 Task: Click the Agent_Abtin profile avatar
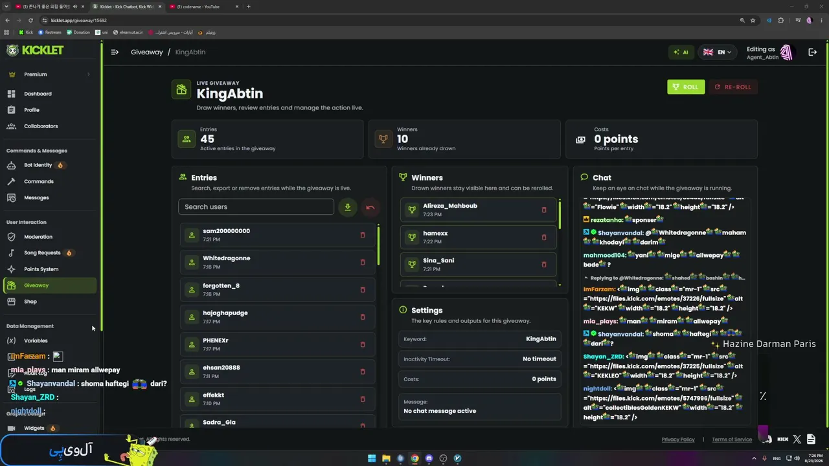[786, 52]
